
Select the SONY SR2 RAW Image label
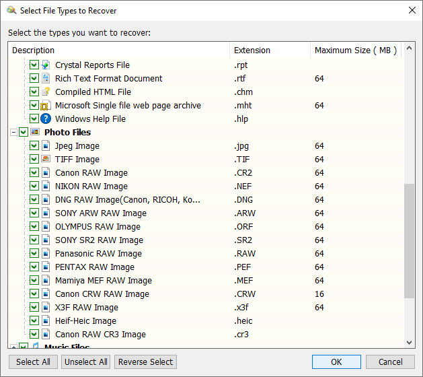click(99, 240)
